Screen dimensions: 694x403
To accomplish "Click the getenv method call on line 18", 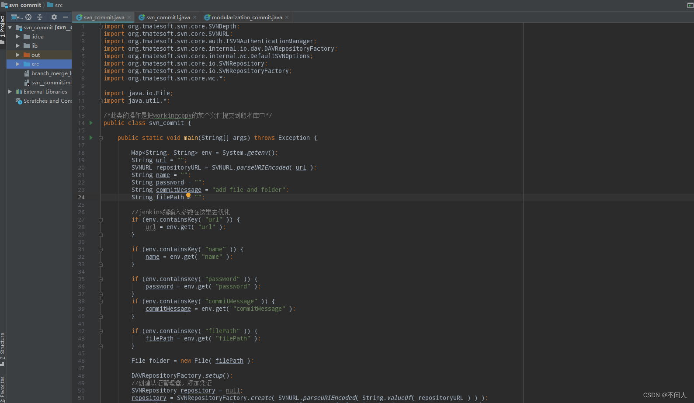I will click(x=257, y=153).
